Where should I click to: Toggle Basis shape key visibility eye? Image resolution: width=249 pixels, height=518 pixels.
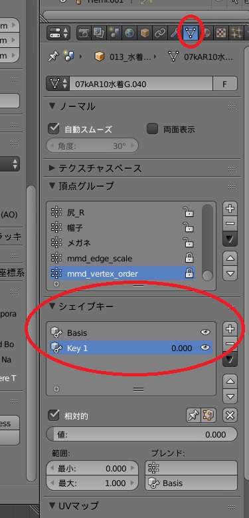point(205,332)
